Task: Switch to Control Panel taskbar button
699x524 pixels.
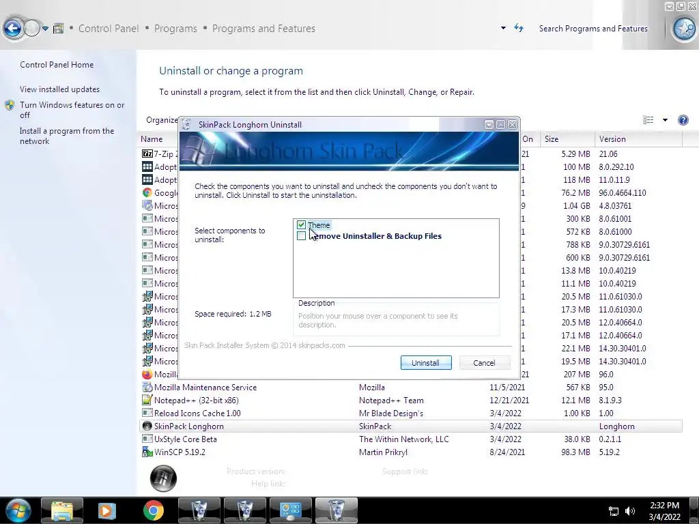Action: pyautogui.click(x=290, y=510)
